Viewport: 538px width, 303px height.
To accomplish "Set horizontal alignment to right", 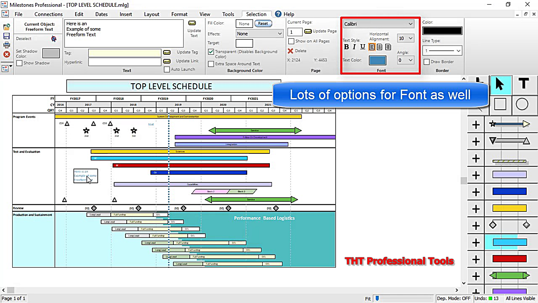I will (x=388, y=47).
